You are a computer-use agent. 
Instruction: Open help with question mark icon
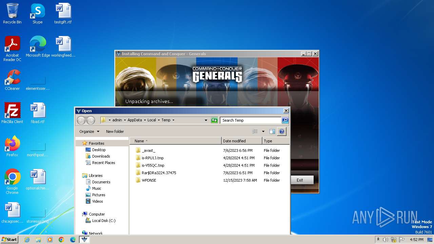(x=282, y=131)
